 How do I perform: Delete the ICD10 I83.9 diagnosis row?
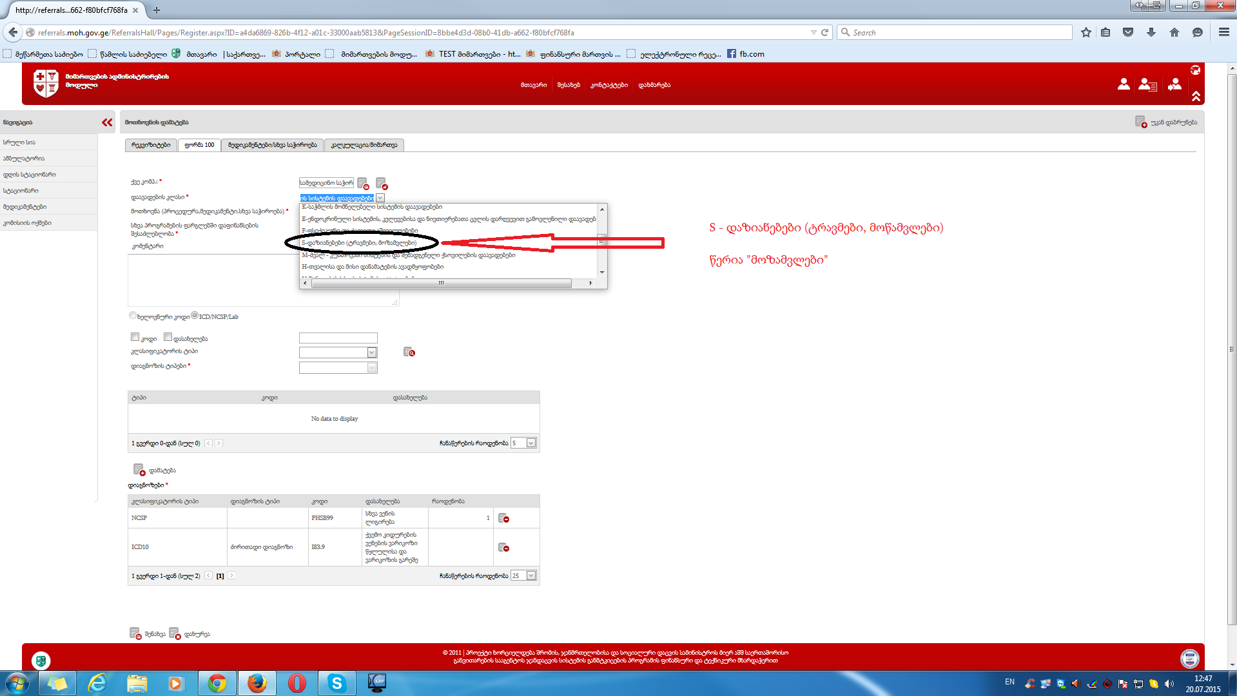pos(503,548)
